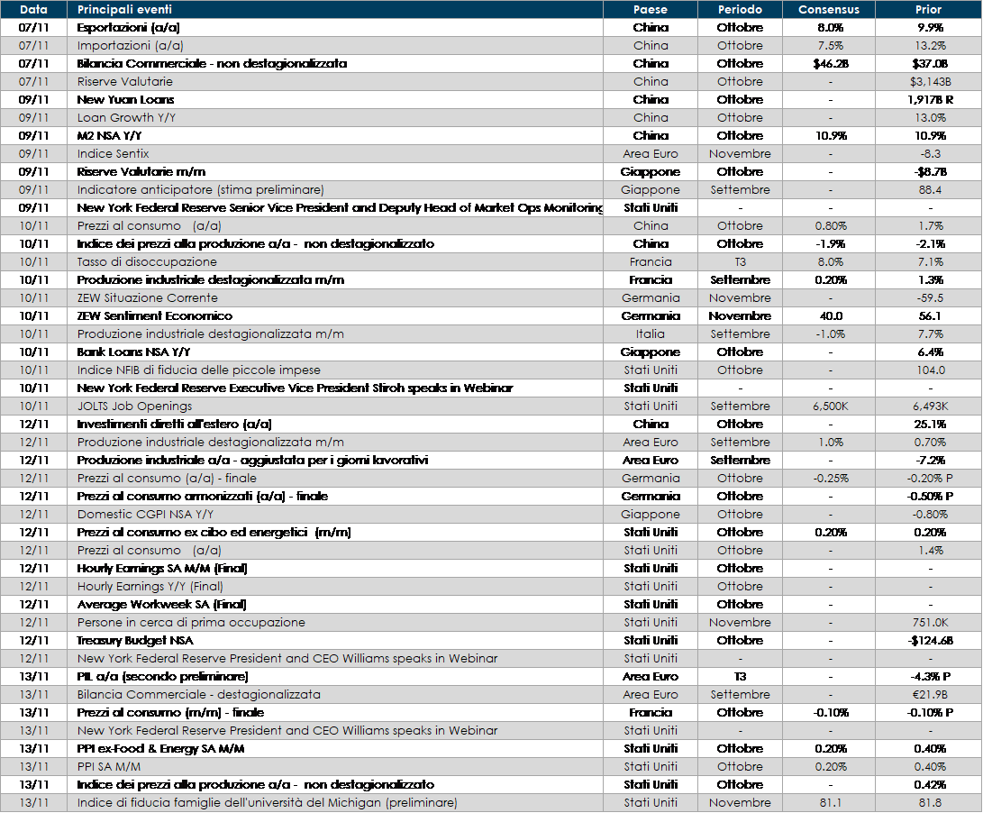Select the Domestic CGPI NSA Y/Y event
The width and height of the screenshot is (983, 813).
[150, 515]
